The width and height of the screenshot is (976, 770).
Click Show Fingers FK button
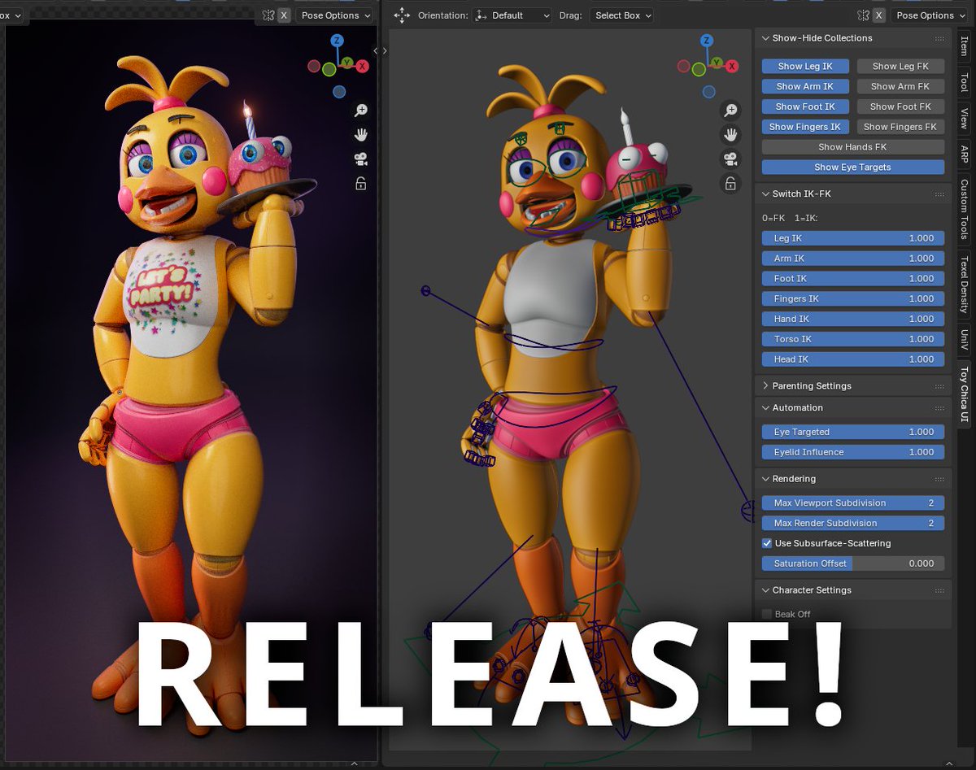pos(900,127)
